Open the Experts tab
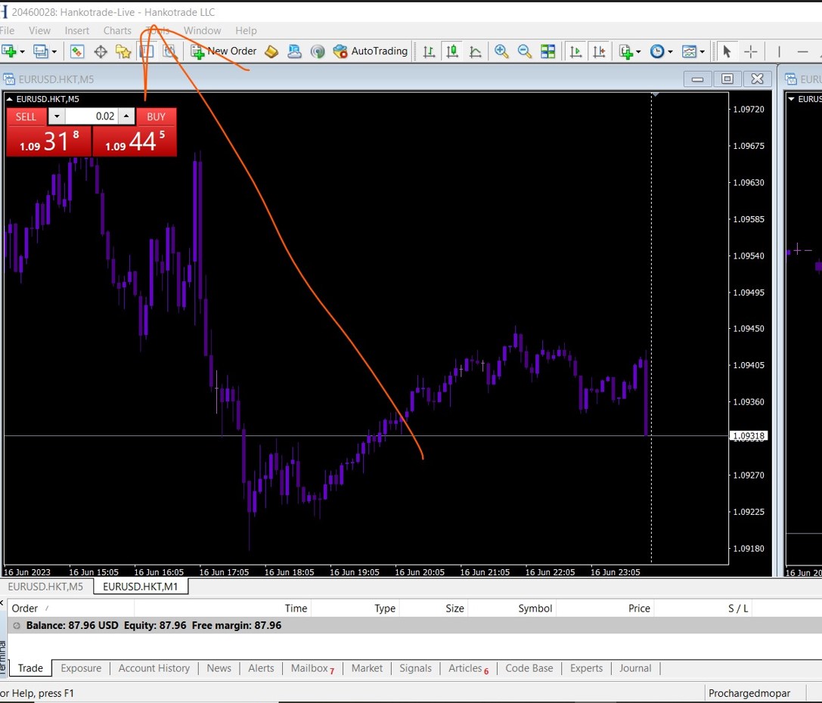822x703 pixels. (x=587, y=668)
